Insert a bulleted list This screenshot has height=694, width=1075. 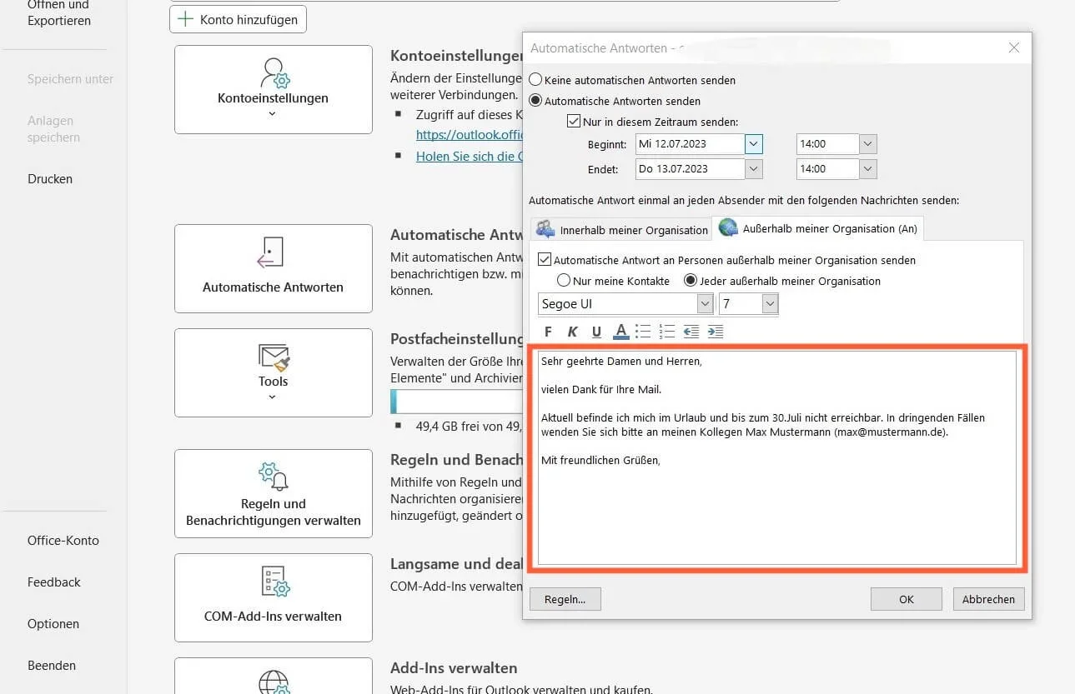point(642,332)
